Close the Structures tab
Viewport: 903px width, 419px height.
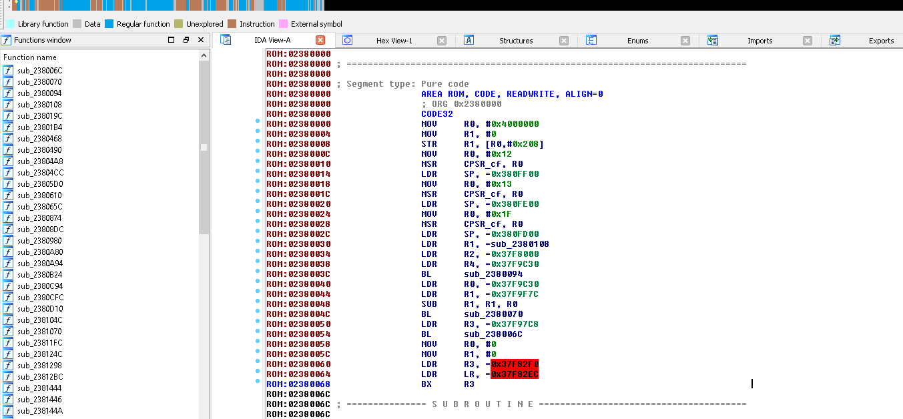564,40
